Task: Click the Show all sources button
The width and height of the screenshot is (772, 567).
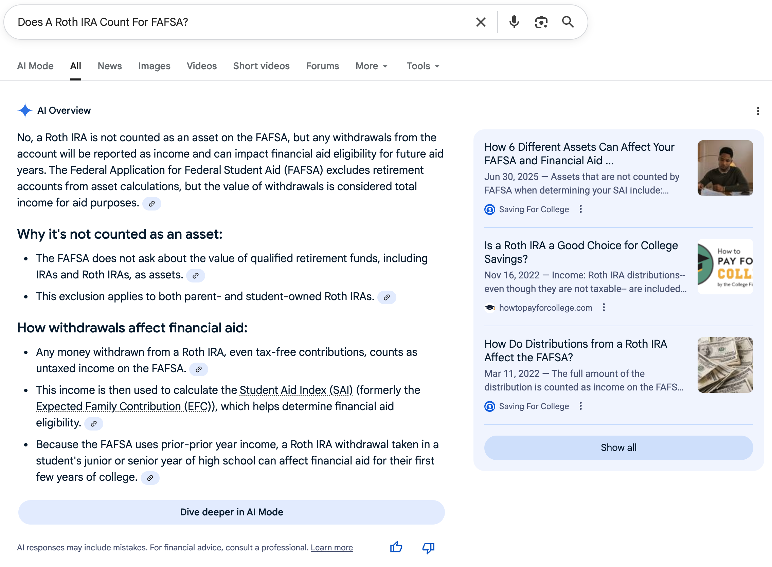Action: tap(618, 447)
